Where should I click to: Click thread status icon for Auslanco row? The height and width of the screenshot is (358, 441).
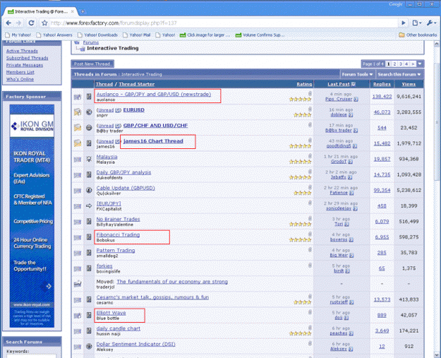pos(78,97)
